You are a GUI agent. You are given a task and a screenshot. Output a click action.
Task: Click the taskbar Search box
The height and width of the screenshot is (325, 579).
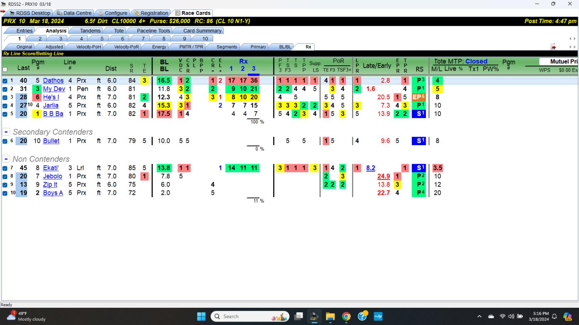click(250, 317)
